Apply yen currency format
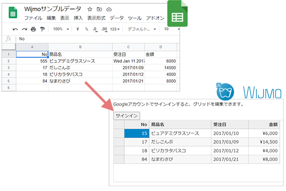 point(78,29)
